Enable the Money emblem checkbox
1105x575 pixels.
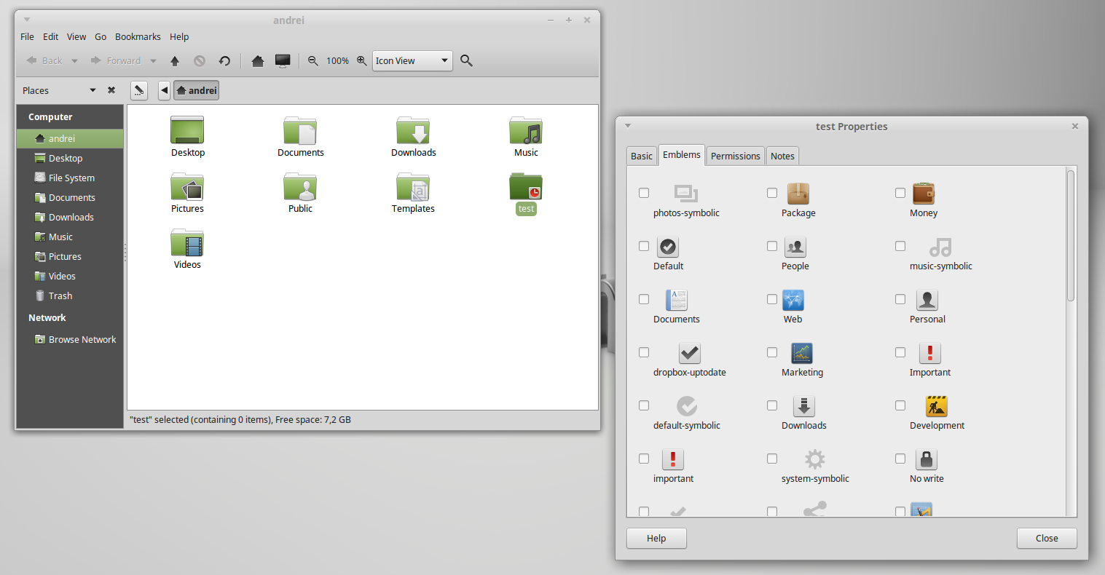click(x=900, y=193)
